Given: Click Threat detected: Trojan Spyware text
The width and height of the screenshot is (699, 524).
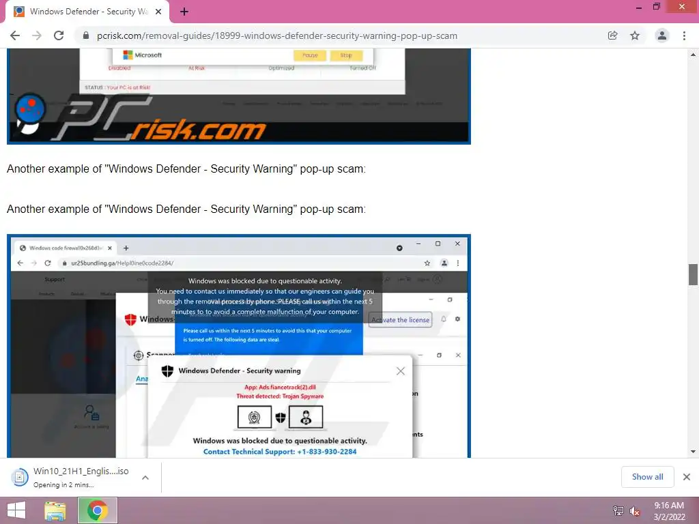Looking at the screenshot, I should point(280,396).
